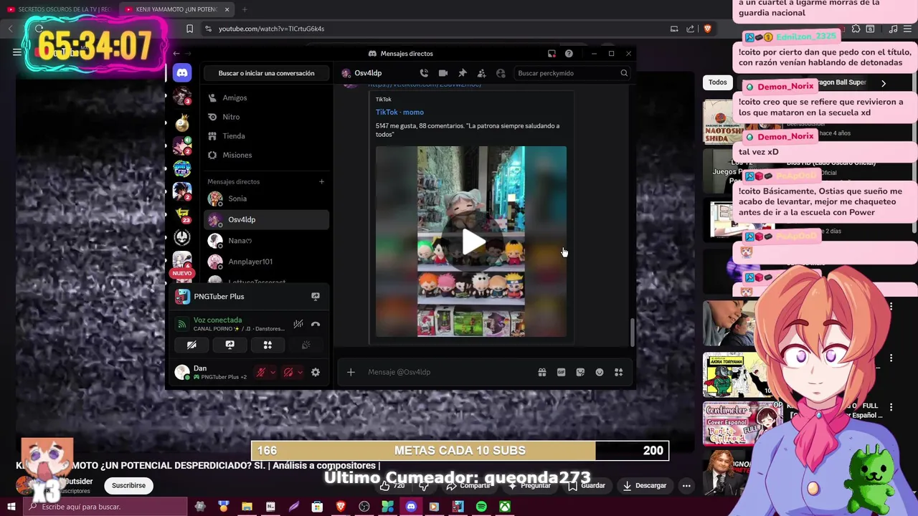Open pinned messages in Discord chat
The image size is (918, 516).
click(x=463, y=73)
